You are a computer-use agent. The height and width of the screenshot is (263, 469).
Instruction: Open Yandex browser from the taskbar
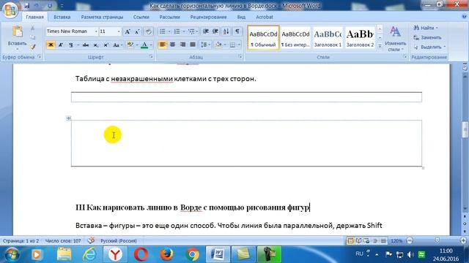115,254
